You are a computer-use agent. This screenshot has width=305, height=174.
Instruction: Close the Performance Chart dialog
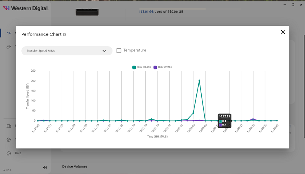click(283, 32)
